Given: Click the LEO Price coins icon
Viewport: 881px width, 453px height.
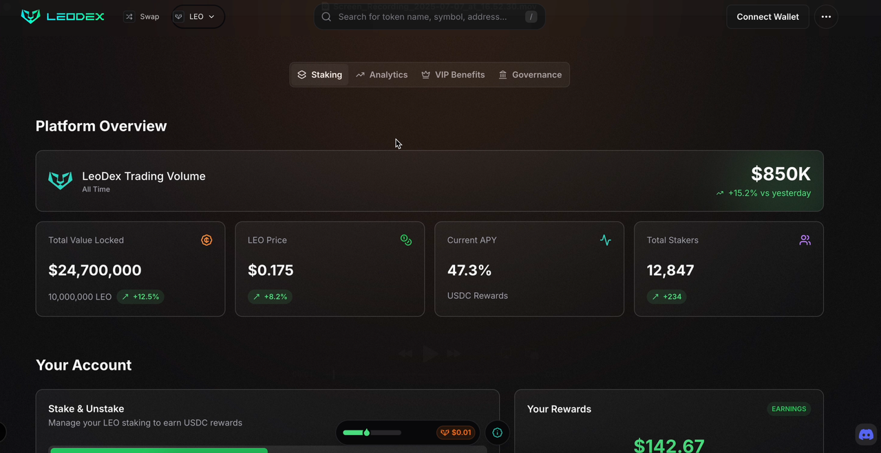Looking at the screenshot, I should tap(406, 240).
